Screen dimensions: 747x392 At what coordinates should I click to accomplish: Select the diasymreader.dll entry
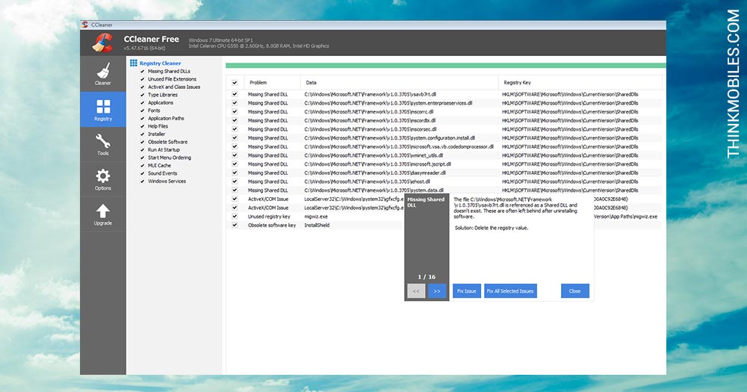[375, 173]
